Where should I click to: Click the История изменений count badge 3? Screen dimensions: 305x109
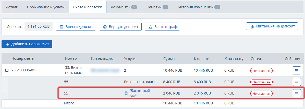coord(217,7)
